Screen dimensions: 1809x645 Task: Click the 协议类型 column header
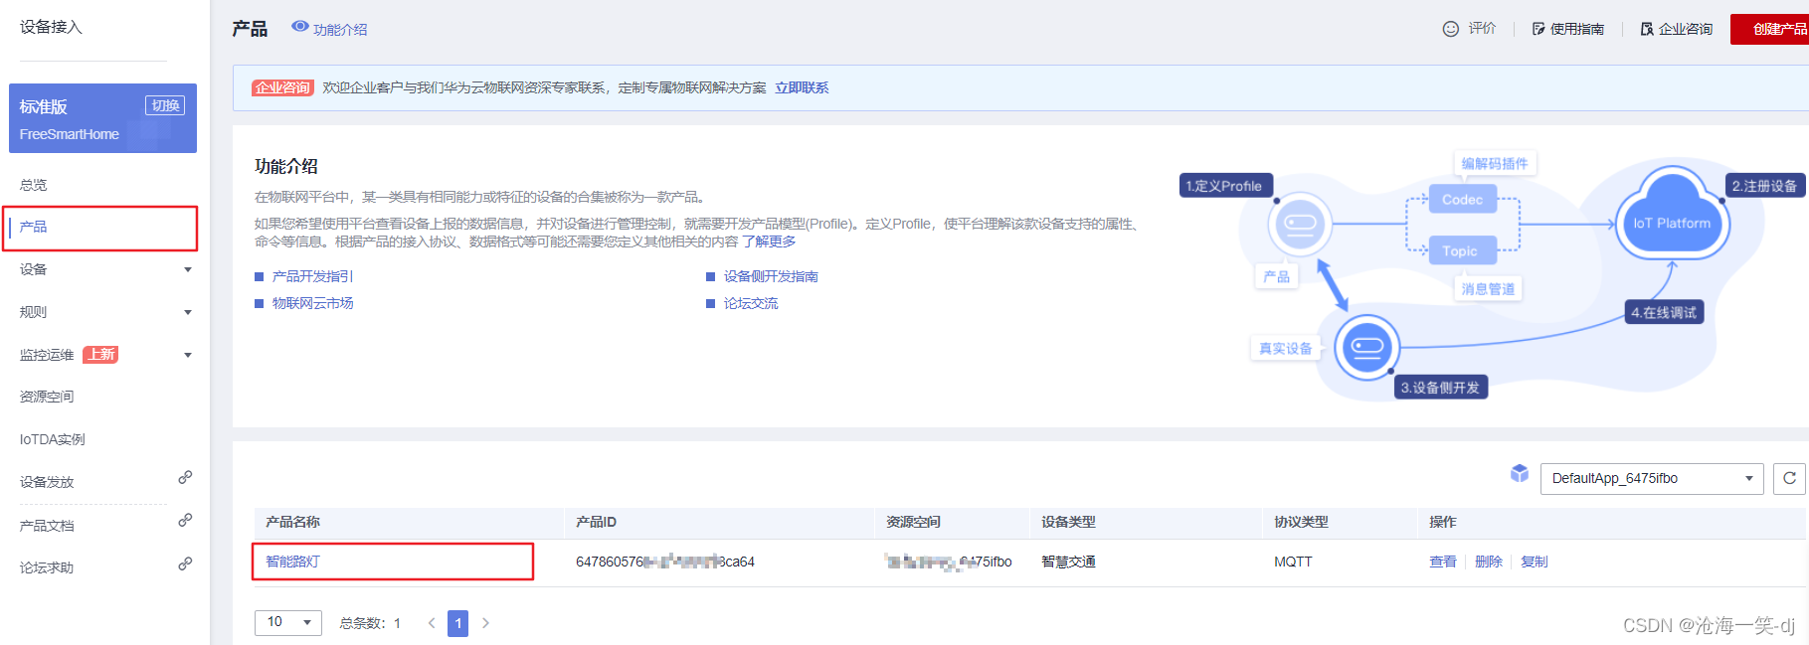[1301, 522]
